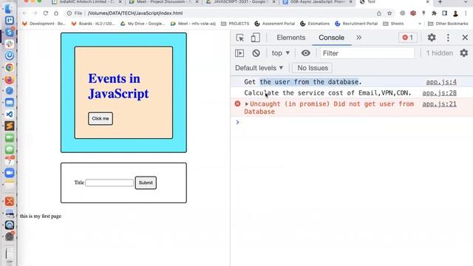Open side panel icon in toolbar
Screen dimensions: 473x266
coord(445,13)
